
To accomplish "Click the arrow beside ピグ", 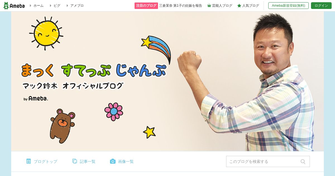I will coord(51,6).
